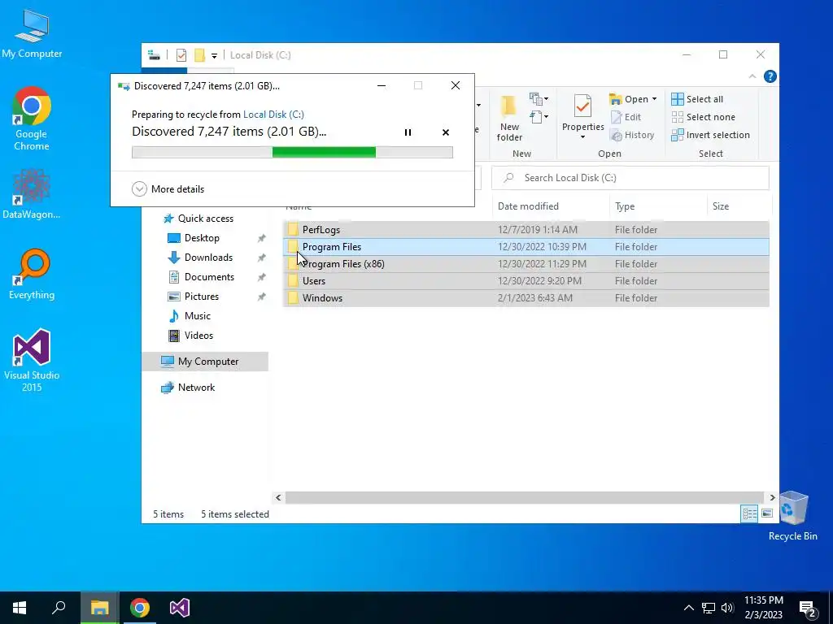The width and height of the screenshot is (833, 624).
Task: Click the Windows Start button
Action: (x=20, y=608)
